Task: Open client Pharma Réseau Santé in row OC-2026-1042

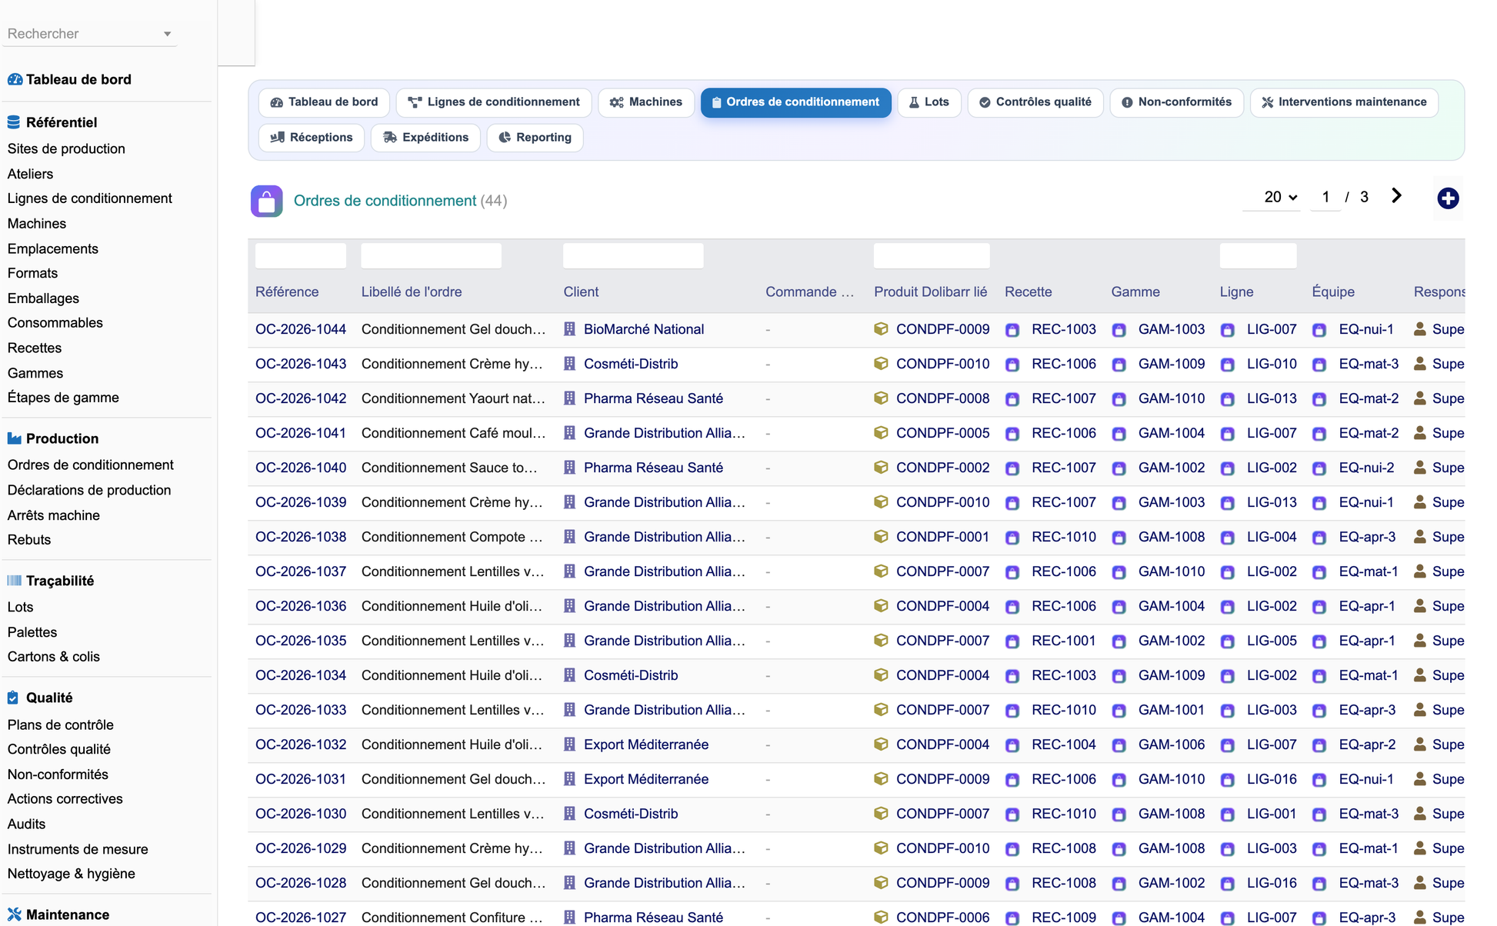Action: tap(653, 398)
